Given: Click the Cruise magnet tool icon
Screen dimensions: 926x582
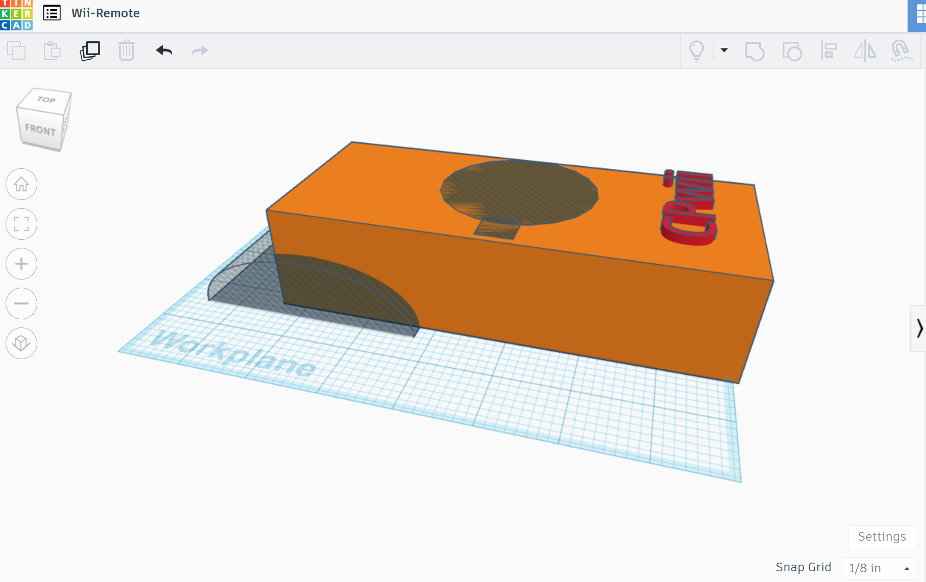Looking at the screenshot, I should [x=902, y=51].
